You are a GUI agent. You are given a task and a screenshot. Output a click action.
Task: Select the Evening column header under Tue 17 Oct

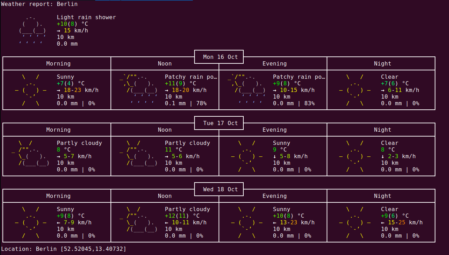pyautogui.click(x=274, y=130)
